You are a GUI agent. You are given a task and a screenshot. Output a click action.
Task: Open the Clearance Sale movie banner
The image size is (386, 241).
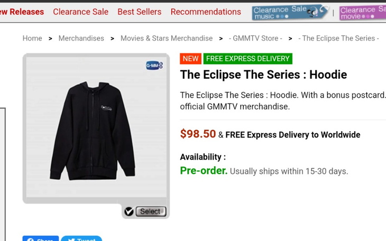pyautogui.click(x=363, y=12)
